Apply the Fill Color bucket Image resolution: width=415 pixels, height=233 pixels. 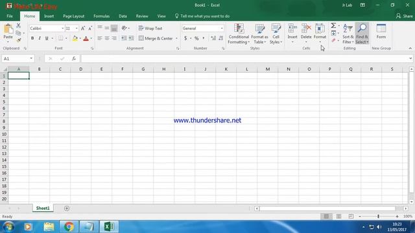pos(75,38)
